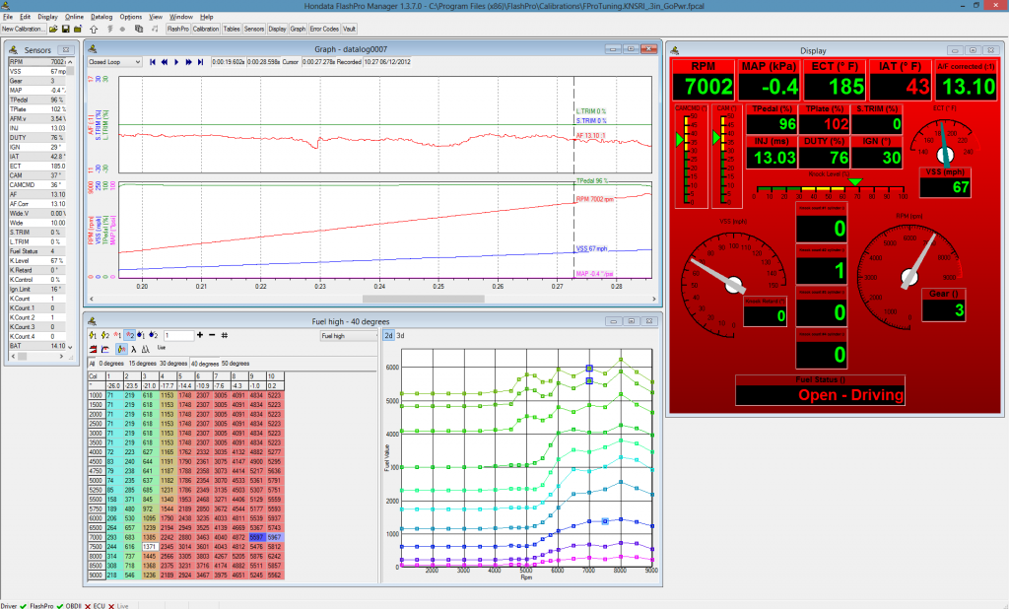Image resolution: width=1009 pixels, height=609 pixels.
Task: Select the white cell 1371 in the 7500 row
Action: click(x=149, y=547)
